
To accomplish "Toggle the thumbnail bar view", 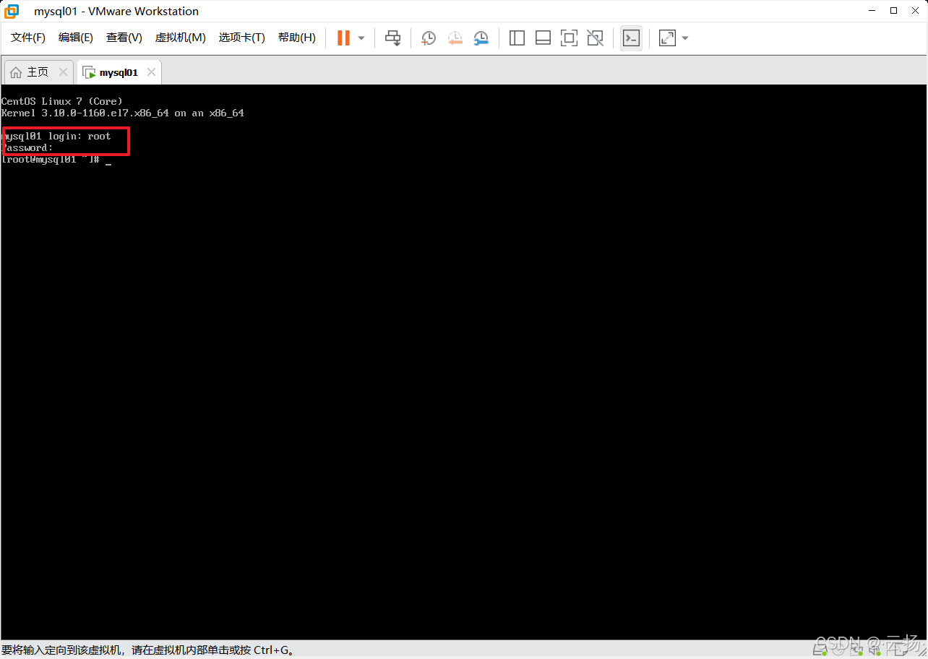I will 543,38.
